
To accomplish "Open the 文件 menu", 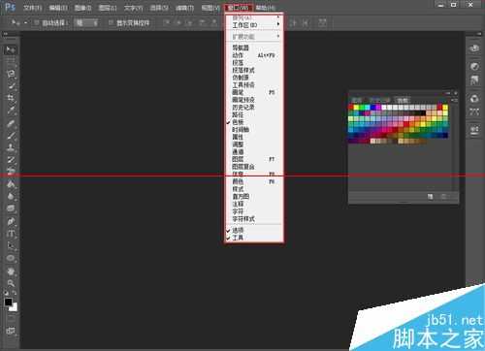I will pyautogui.click(x=33, y=8).
